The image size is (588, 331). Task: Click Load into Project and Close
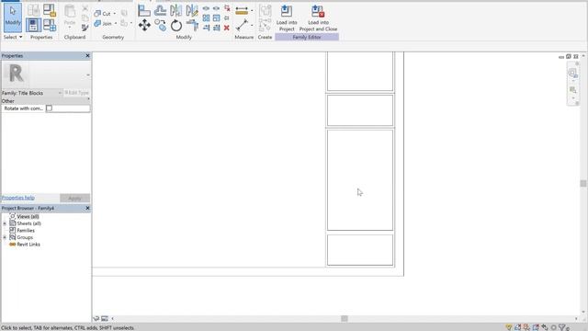318,18
